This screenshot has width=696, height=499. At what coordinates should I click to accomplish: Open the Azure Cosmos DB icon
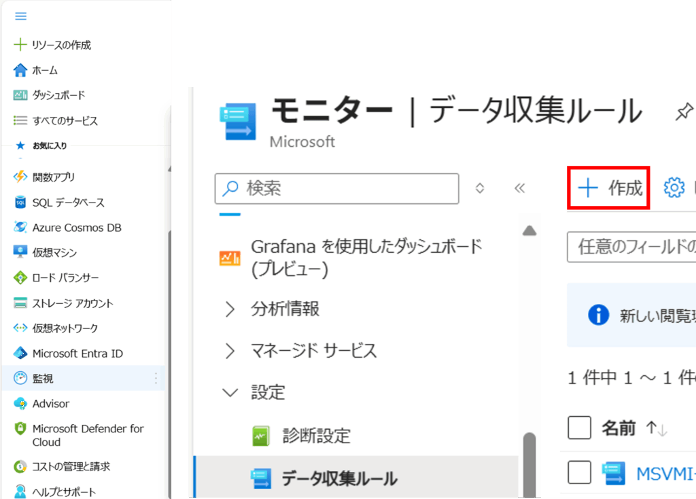pos(20,228)
